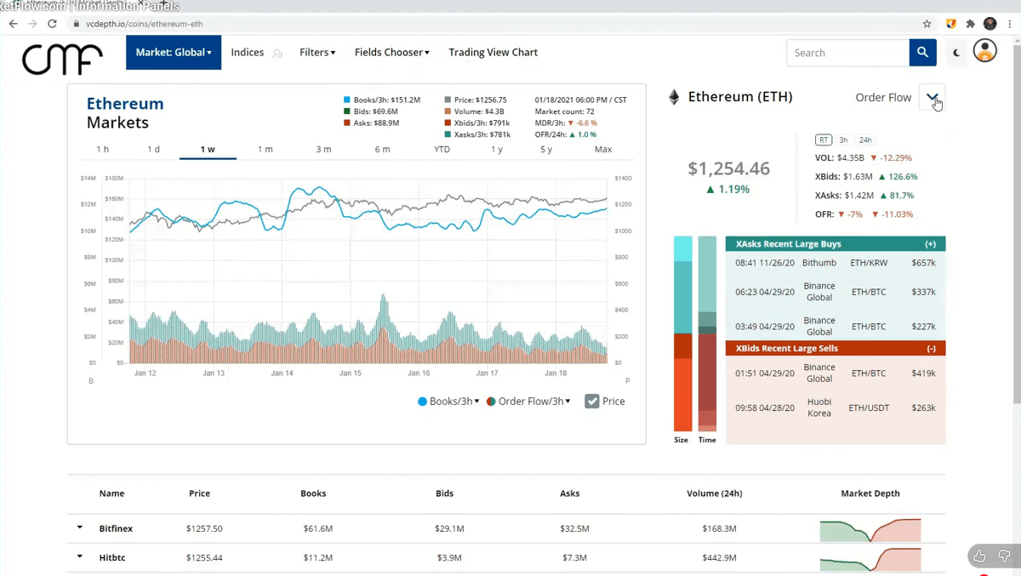Open the Market: Global dropdown

coord(174,53)
